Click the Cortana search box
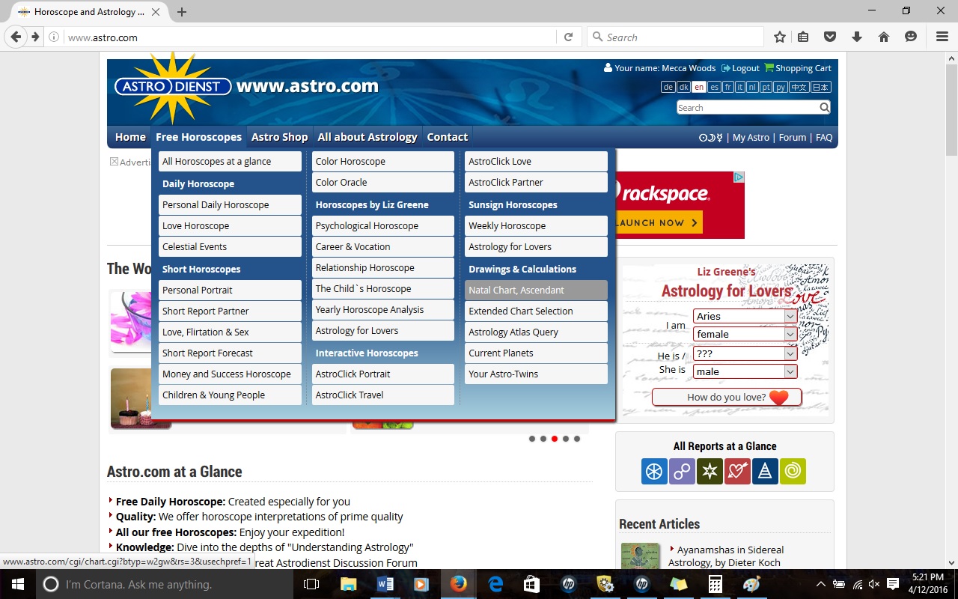Screen dimensions: 958x599 [x=165, y=584]
